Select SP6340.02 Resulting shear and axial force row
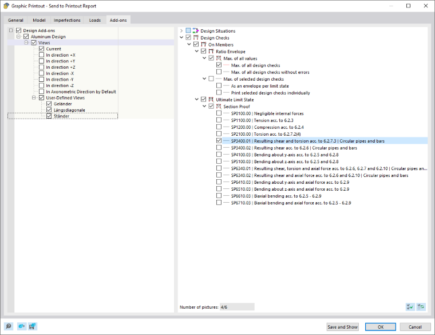Screen dimensions: 435x335 point(319,175)
